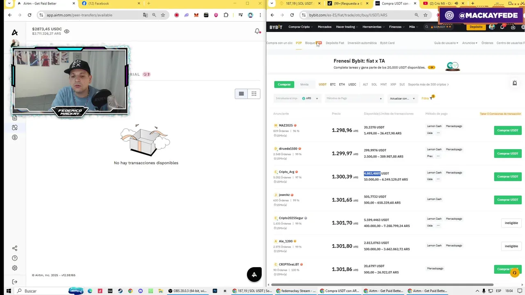Click the banner yellow arrow button

click(431, 68)
